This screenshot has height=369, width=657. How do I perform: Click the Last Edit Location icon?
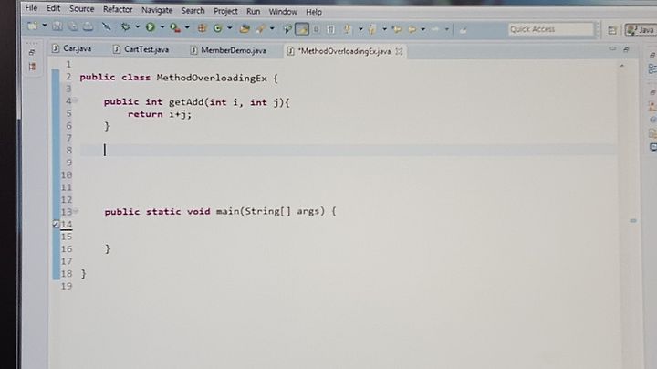[397, 29]
